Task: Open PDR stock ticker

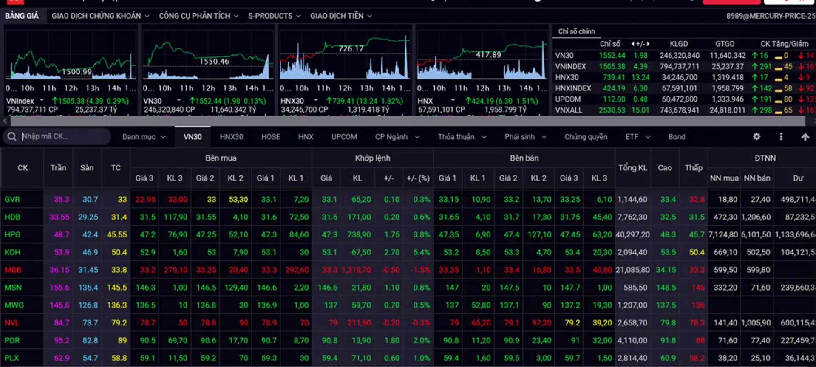Action: (x=12, y=340)
